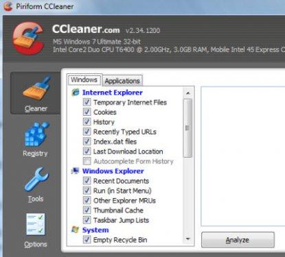Click the Registry label in sidebar
Screen dimensions: 285x257
click(35, 154)
